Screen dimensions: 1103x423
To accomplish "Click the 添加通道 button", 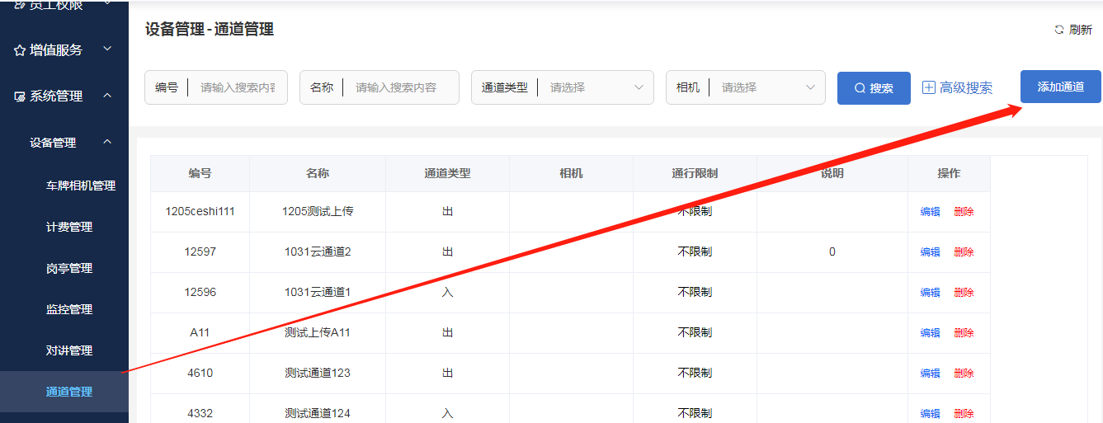I will (x=1060, y=87).
